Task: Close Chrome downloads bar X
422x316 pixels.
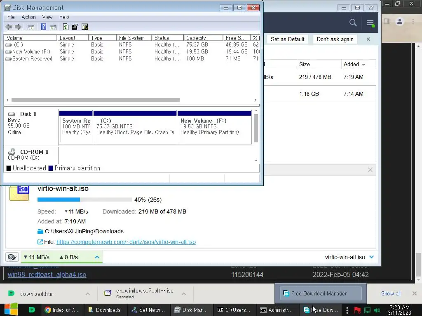Action: 415,293
